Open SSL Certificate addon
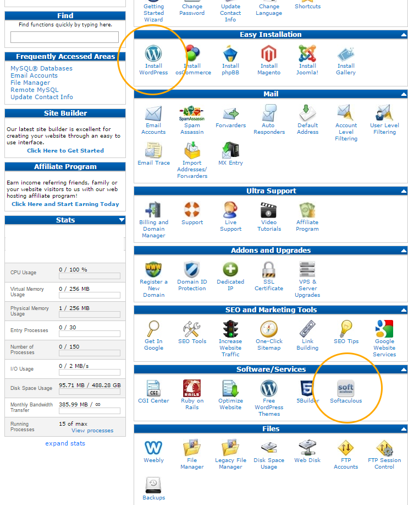The width and height of the screenshot is (408, 505). point(269,269)
